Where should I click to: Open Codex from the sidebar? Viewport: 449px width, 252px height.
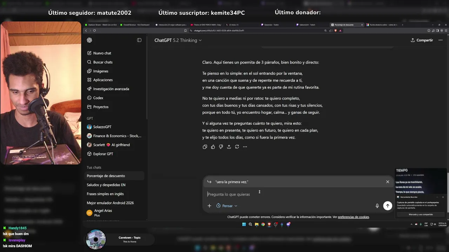(95, 98)
